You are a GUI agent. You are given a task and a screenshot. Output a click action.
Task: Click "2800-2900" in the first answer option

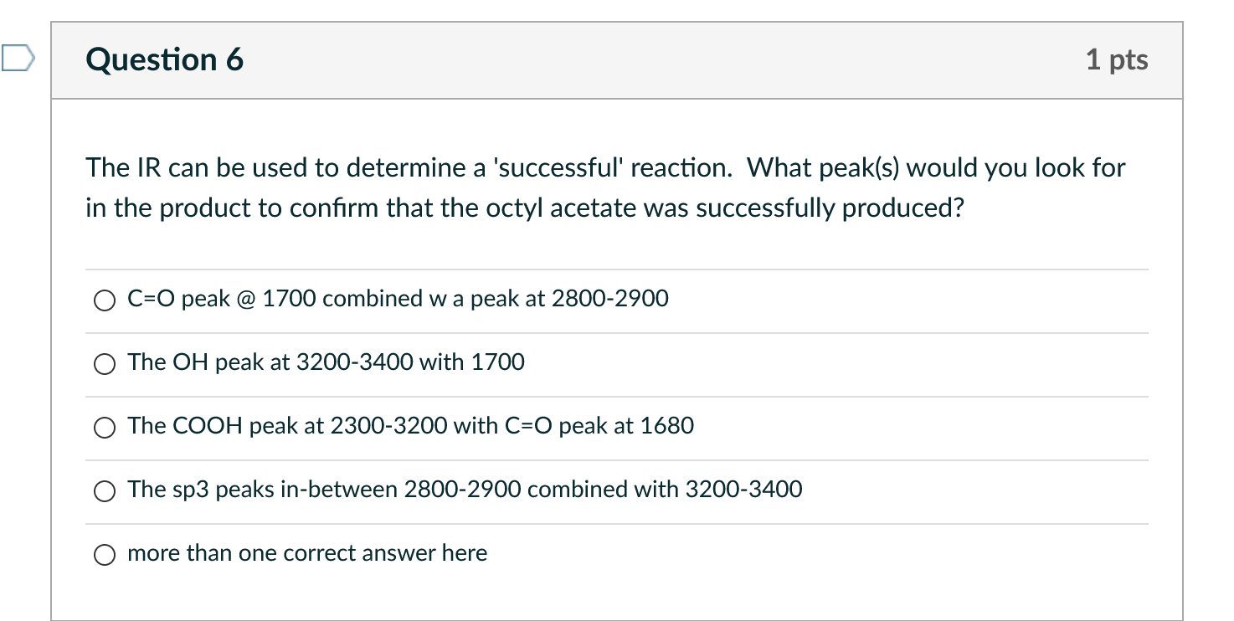609,299
